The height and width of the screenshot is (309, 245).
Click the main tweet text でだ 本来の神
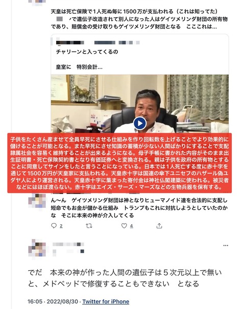click(125, 278)
